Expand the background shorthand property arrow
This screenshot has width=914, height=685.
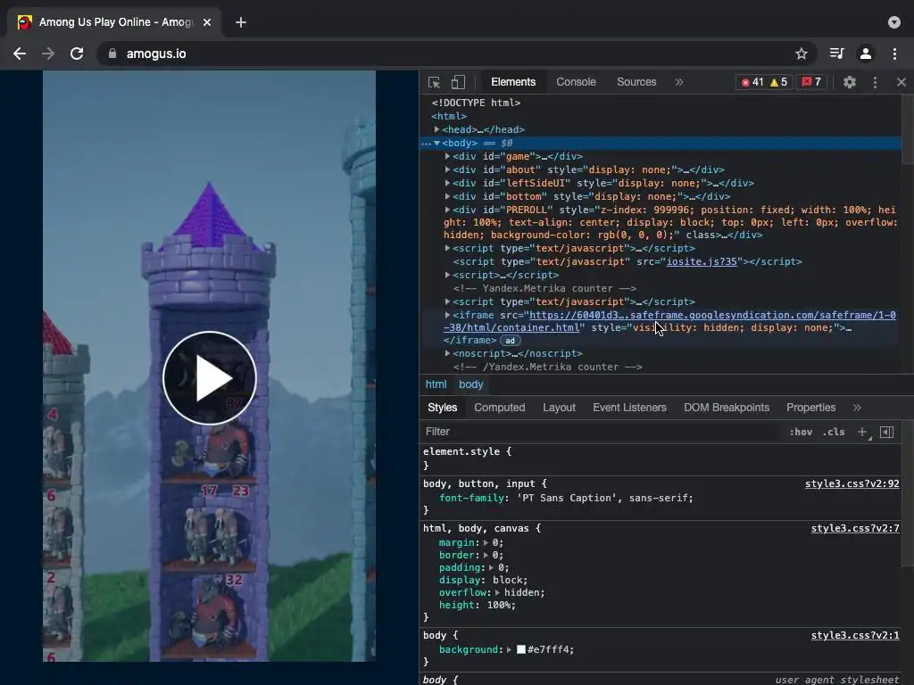[509, 649]
